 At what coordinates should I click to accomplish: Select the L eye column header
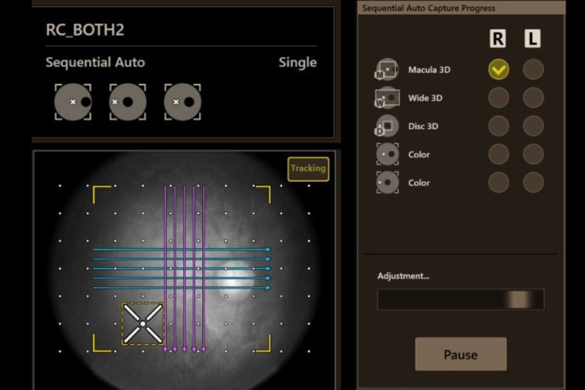tap(533, 39)
